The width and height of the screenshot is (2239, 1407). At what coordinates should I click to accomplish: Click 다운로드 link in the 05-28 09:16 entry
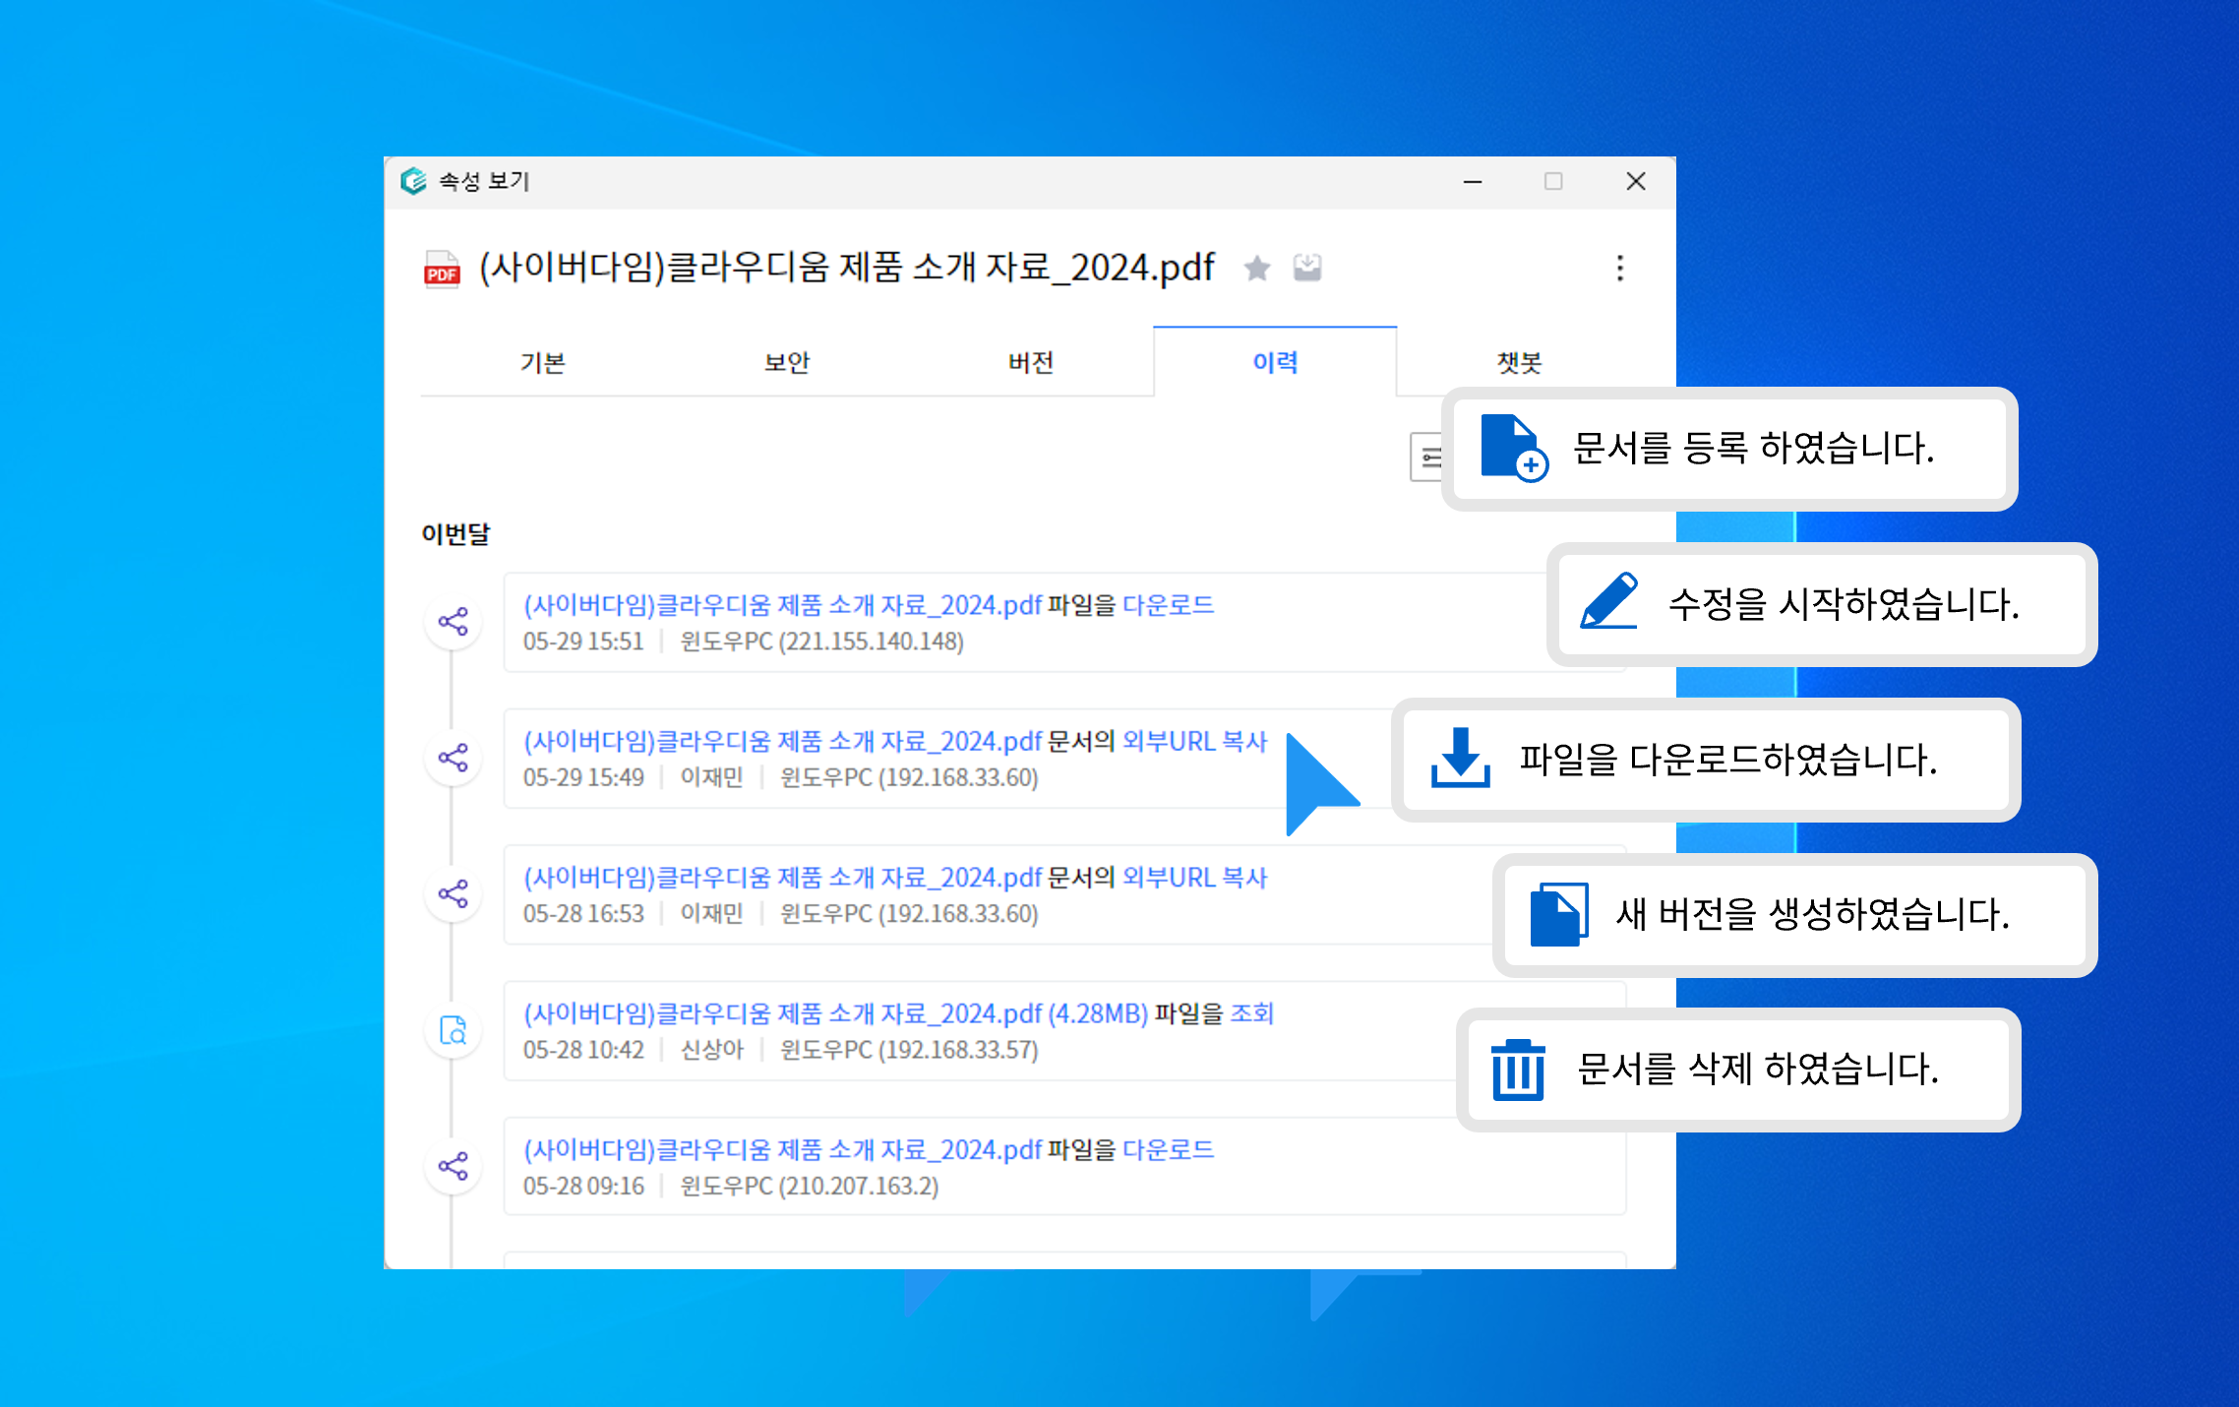pyautogui.click(x=1168, y=1149)
